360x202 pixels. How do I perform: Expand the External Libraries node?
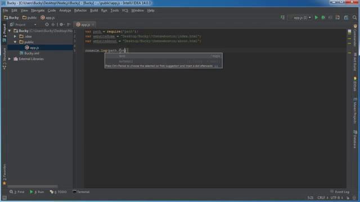10,59
